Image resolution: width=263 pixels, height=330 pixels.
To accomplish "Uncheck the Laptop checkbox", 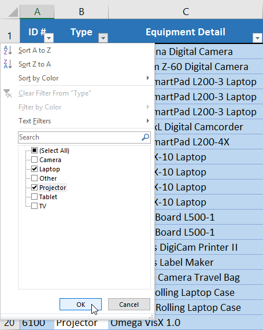I will click(x=34, y=169).
